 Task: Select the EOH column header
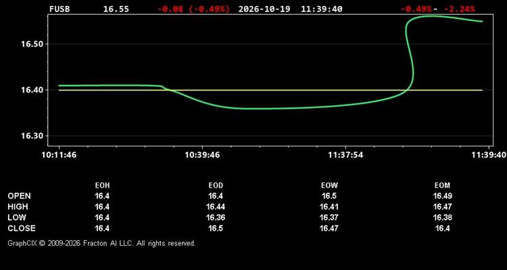(x=102, y=186)
